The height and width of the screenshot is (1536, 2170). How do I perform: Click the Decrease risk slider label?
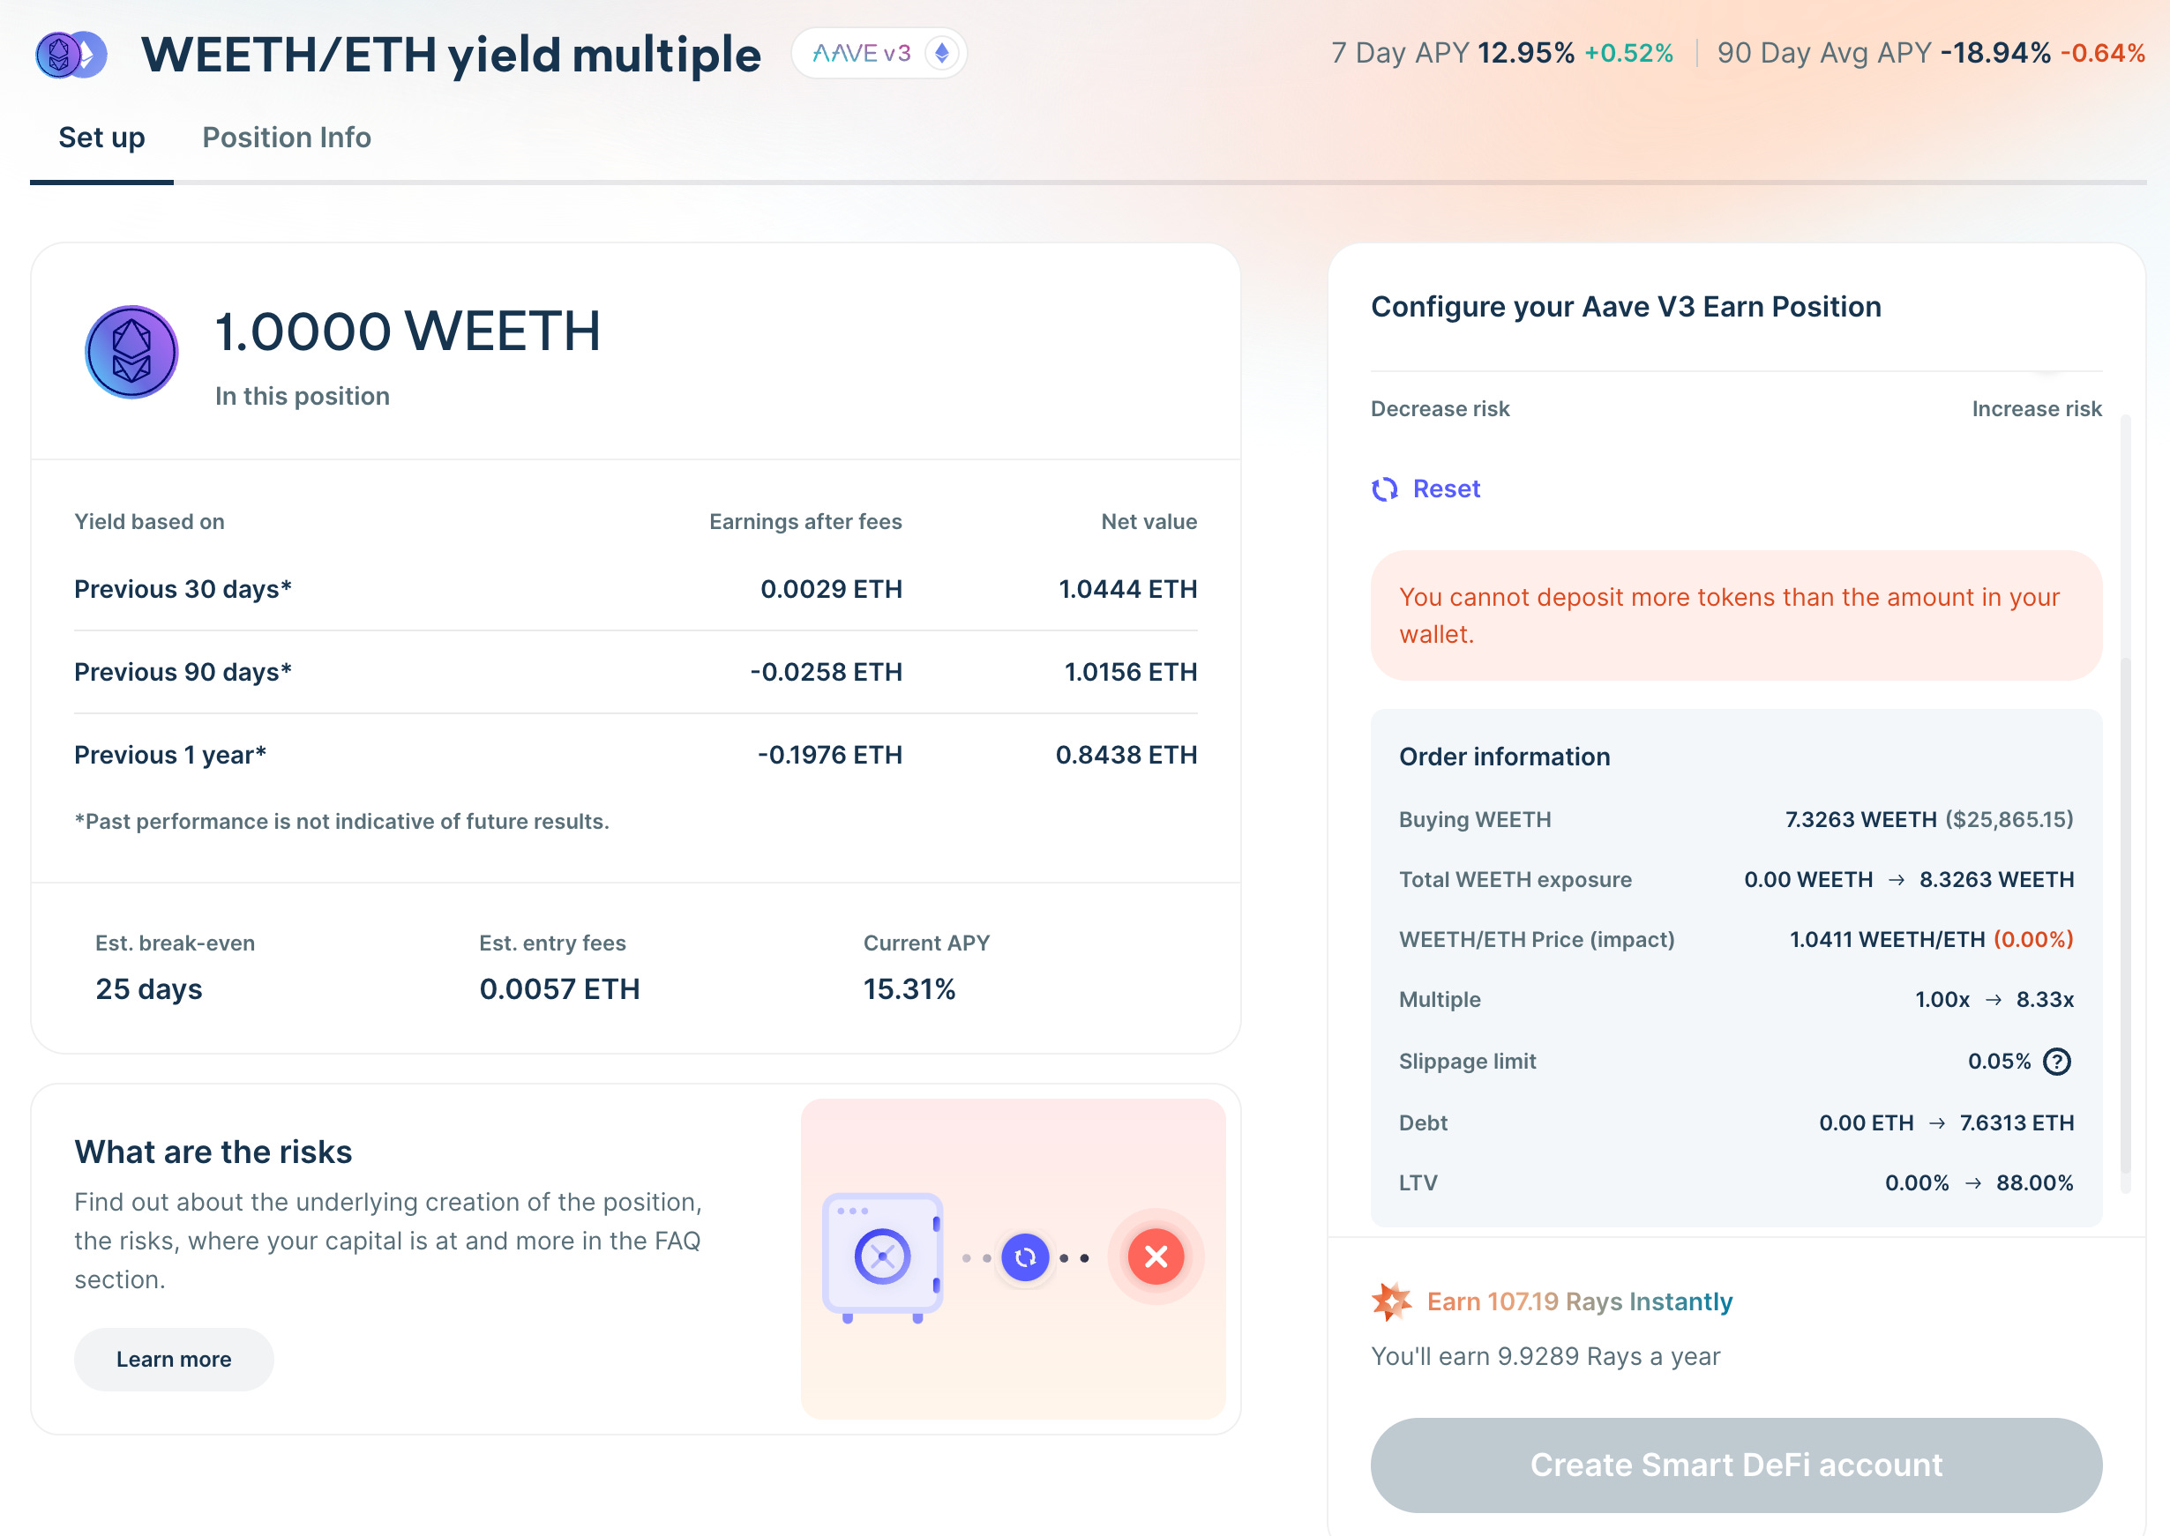(1440, 408)
